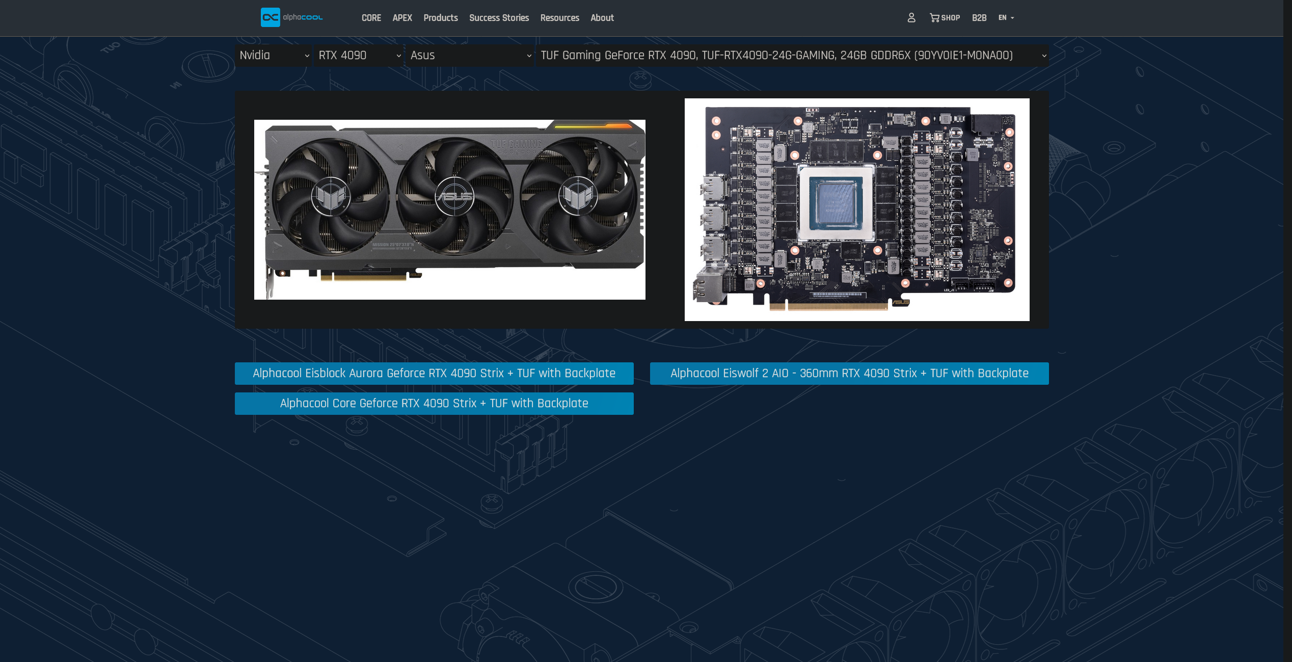
Task: Open the APEX section
Action: click(x=402, y=18)
